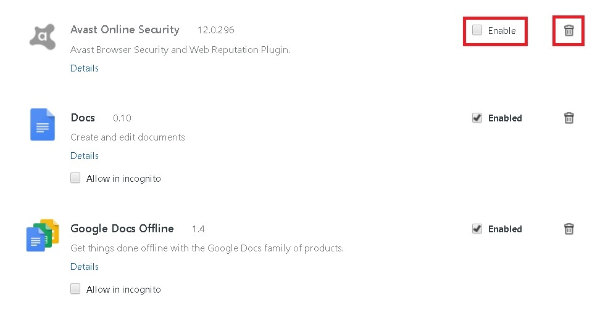Click the Avast version number 12.0.296

[x=215, y=30]
